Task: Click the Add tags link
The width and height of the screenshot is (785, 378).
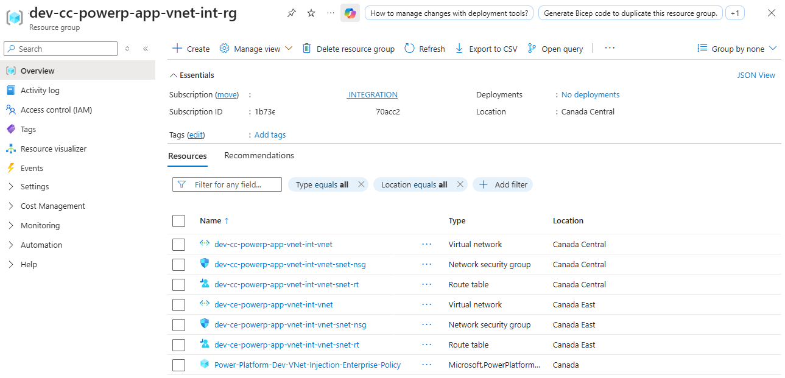Action: [270, 135]
